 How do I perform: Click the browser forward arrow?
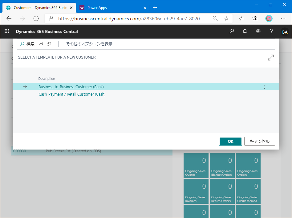tap(22, 19)
